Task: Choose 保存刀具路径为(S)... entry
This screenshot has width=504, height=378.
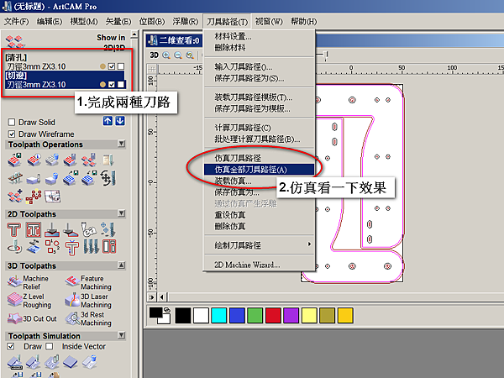Action: (x=259, y=78)
